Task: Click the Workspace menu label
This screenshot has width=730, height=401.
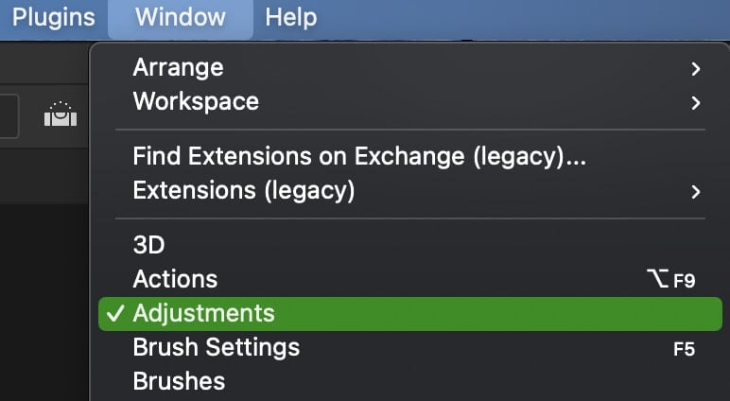Action: click(x=196, y=100)
